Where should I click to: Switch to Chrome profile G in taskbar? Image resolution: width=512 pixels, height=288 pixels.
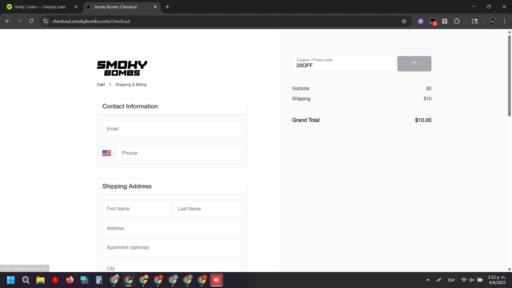tap(187, 280)
